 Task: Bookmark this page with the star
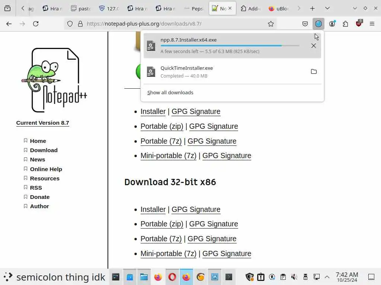271,24
